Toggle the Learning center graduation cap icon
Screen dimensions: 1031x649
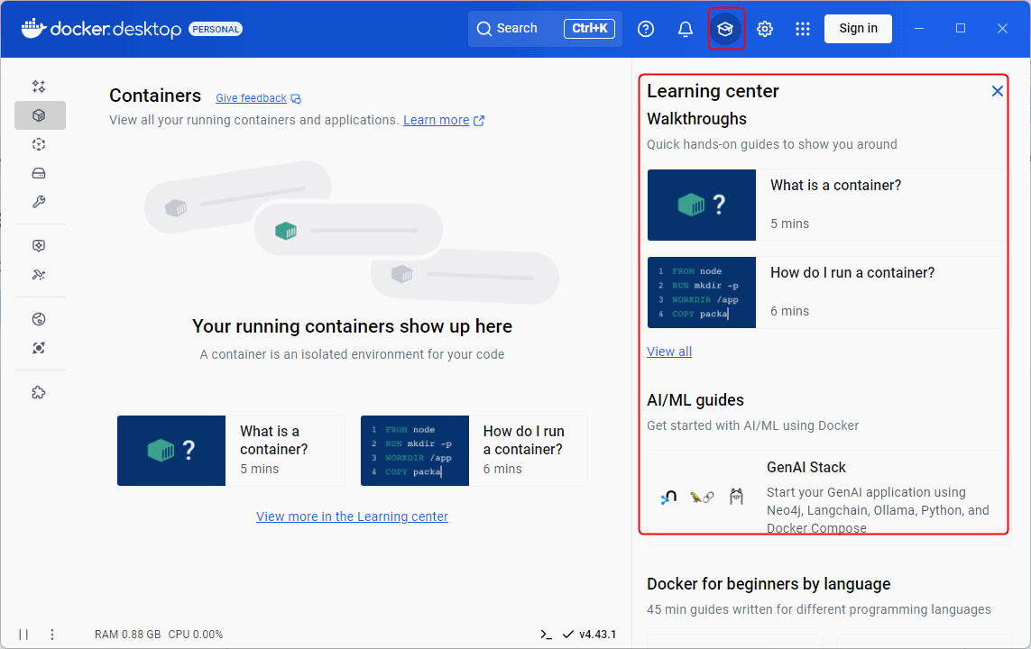coord(725,29)
